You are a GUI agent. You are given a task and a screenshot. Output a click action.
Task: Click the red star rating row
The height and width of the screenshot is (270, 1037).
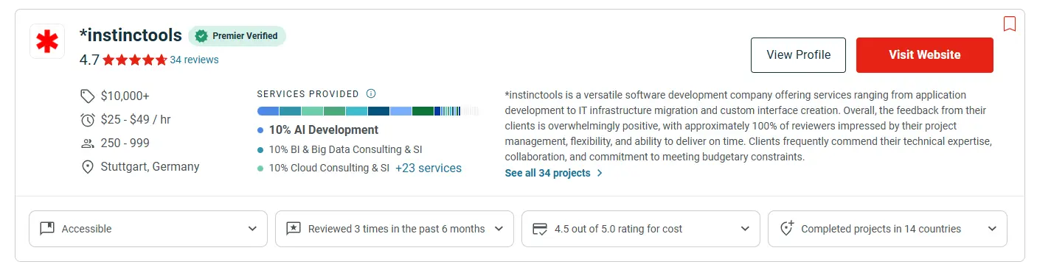click(135, 60)
